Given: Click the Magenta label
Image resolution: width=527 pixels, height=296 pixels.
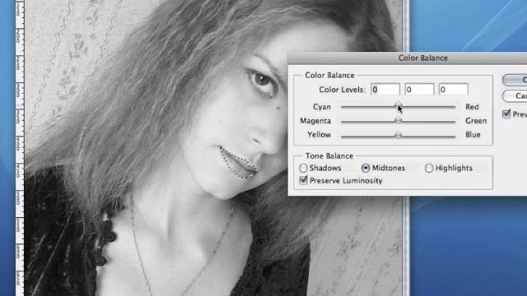Looking at the screenshot, I should click(x=315, y=121).
